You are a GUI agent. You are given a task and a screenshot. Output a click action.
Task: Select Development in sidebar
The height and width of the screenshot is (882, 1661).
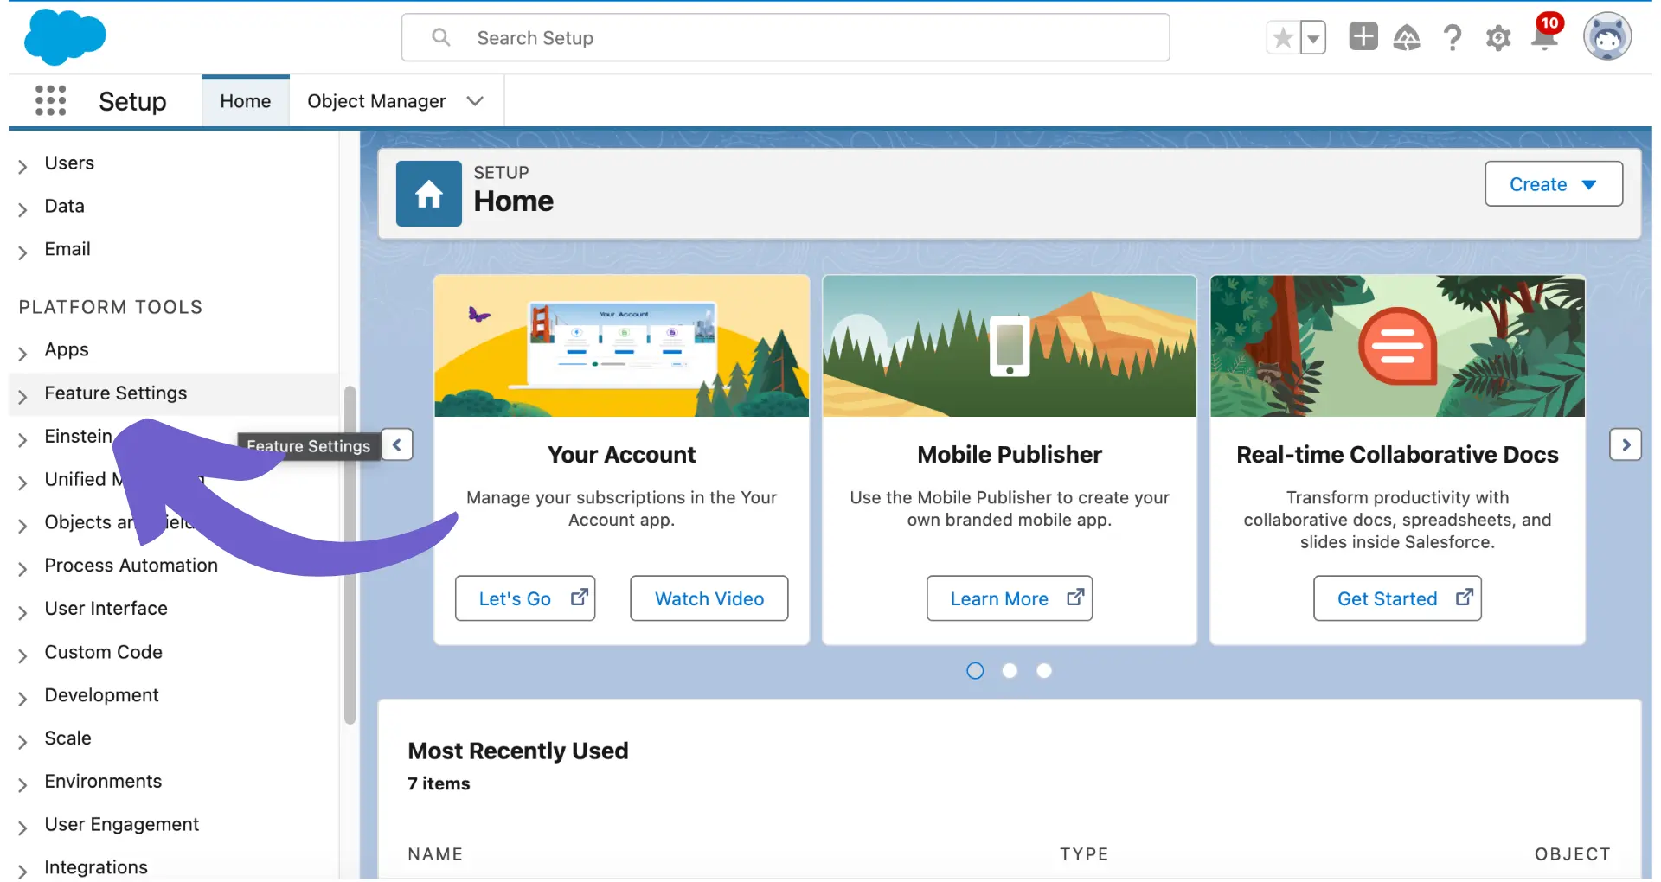(x=101, y=695)
